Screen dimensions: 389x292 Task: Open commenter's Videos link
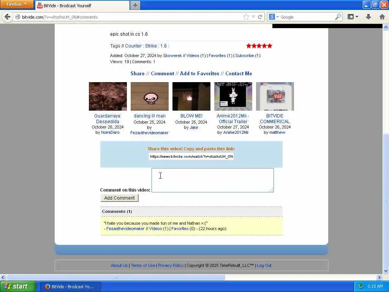pyautogui.click(x=155, y=229)
